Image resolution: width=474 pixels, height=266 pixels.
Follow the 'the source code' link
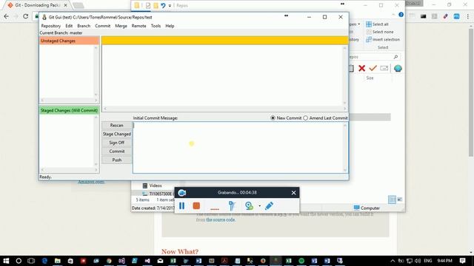coord(221,220)
